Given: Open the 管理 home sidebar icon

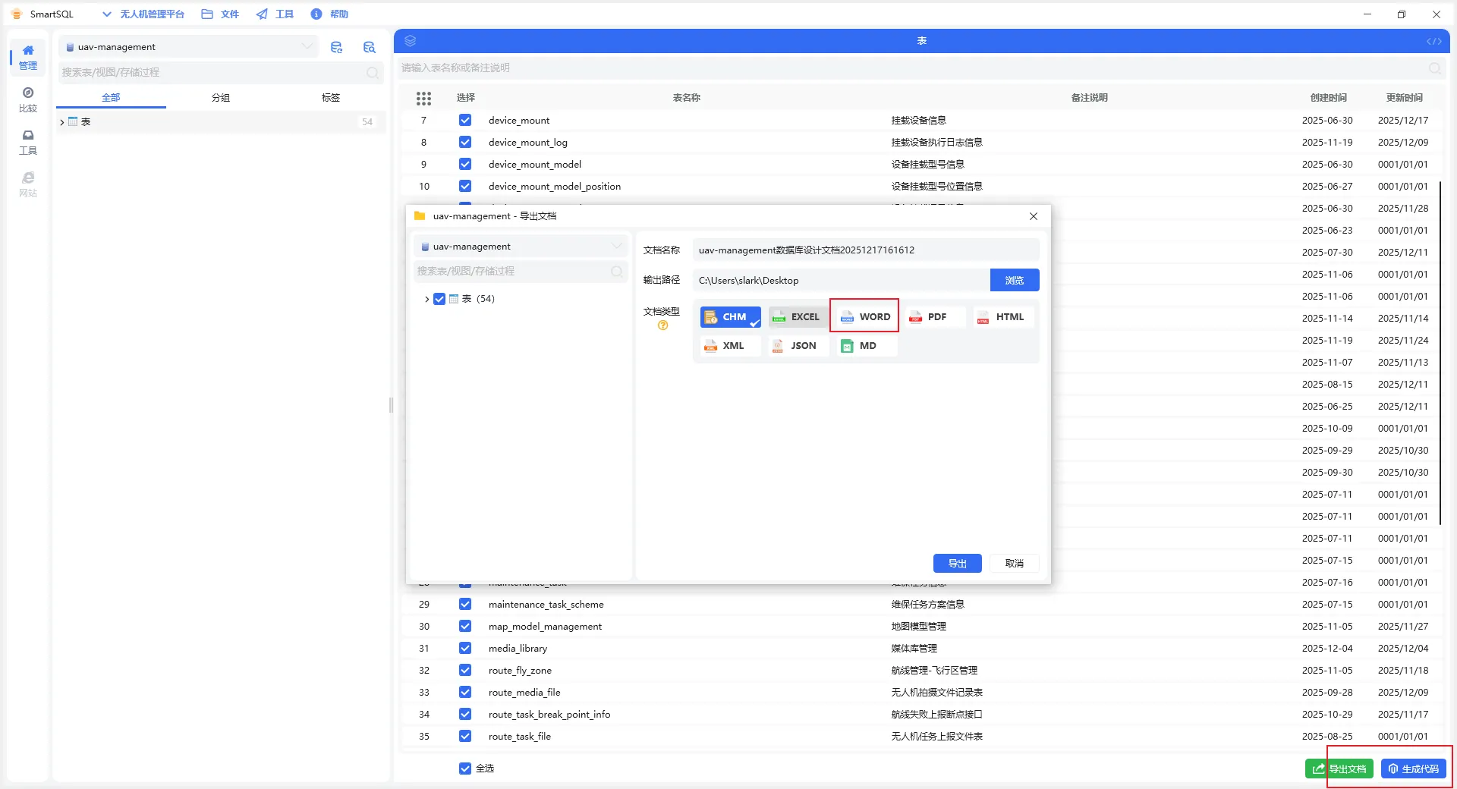Looking at the screenshot, I should coord(28,57).
